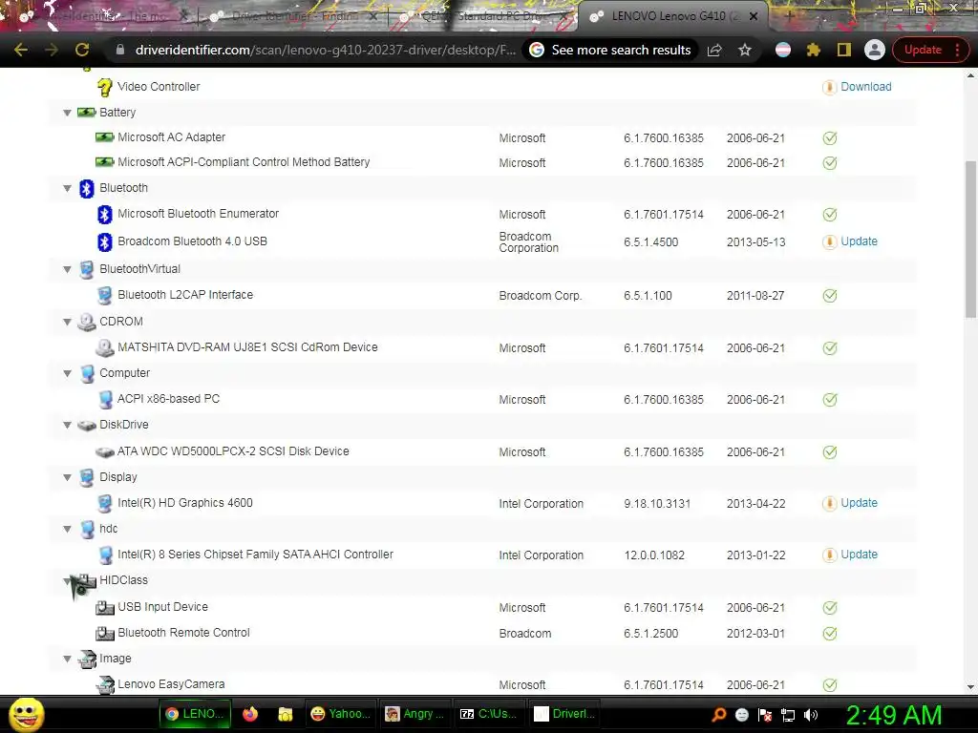Screen dimensions: 978x733
Task: Open Firefox from the taskbar
Action: (x=250, y=714)
